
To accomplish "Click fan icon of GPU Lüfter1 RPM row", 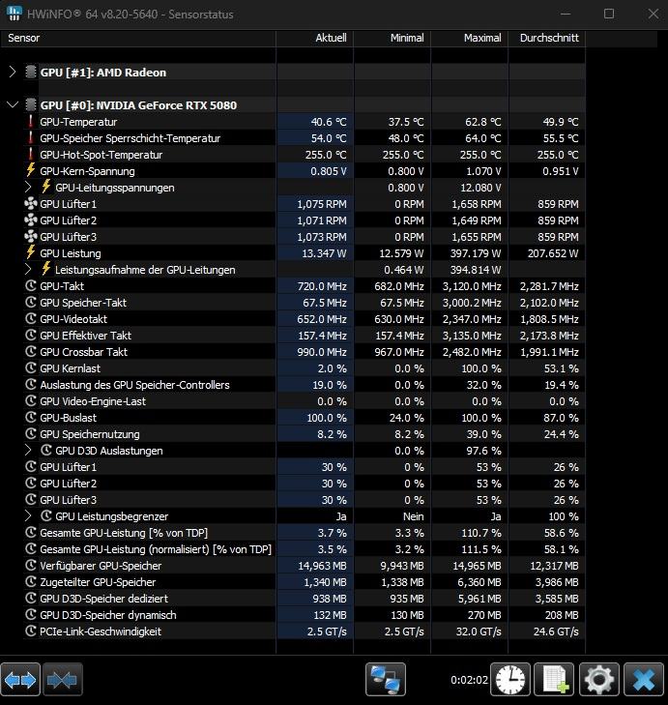I will [x=31, y=204].
